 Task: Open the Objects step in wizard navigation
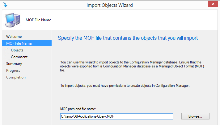[17, 50]
